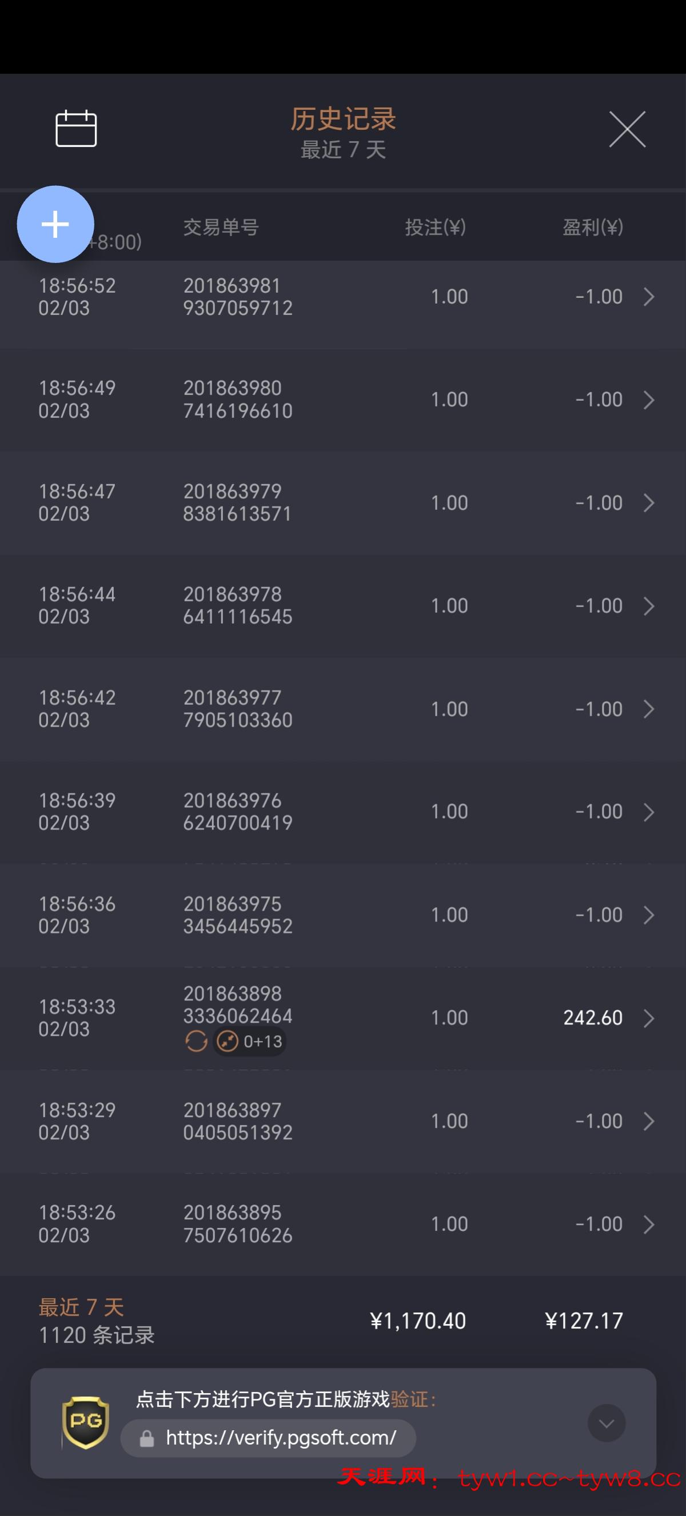Image resolution: width=686 pixels, height=1516 pixels.
Task: Click the 投注(¥) column header
Action: point(435,227)
